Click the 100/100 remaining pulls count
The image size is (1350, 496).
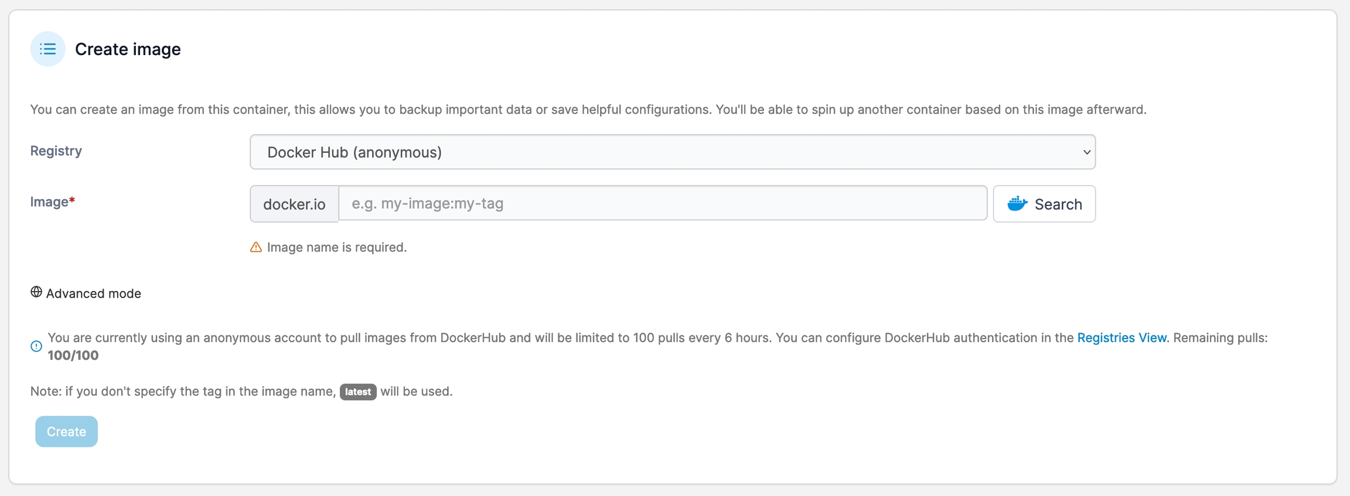pyautogui.click(x=73, y=355)
